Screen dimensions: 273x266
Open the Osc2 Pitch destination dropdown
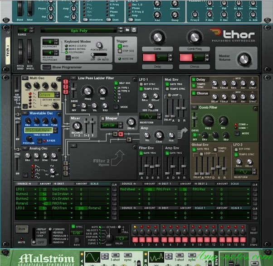(72, 189)
